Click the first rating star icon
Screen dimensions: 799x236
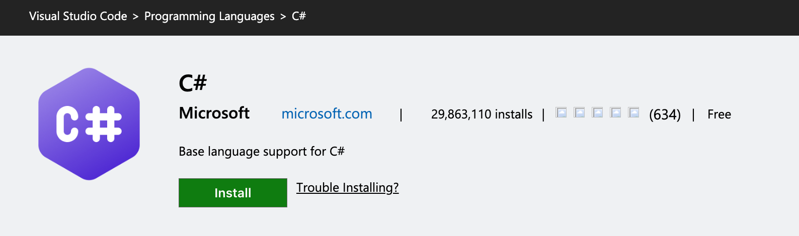click(x=561, y=112)
